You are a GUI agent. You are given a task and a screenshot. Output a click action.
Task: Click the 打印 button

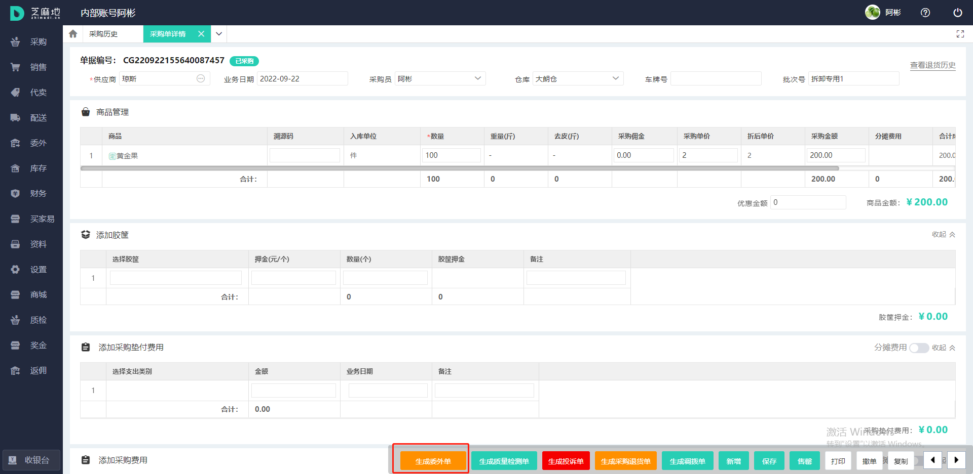[838, 461]
